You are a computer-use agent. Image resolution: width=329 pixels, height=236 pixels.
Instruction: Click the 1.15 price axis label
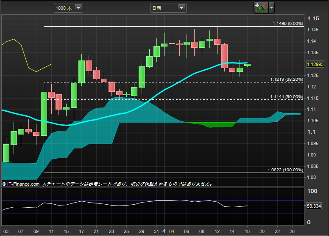[x=313, y=19]
